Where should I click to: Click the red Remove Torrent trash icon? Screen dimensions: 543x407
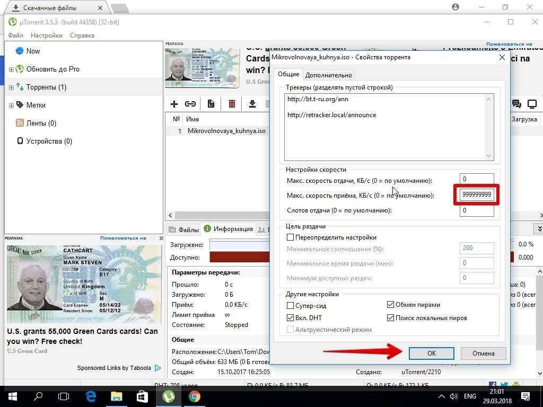tap(232, 104)
